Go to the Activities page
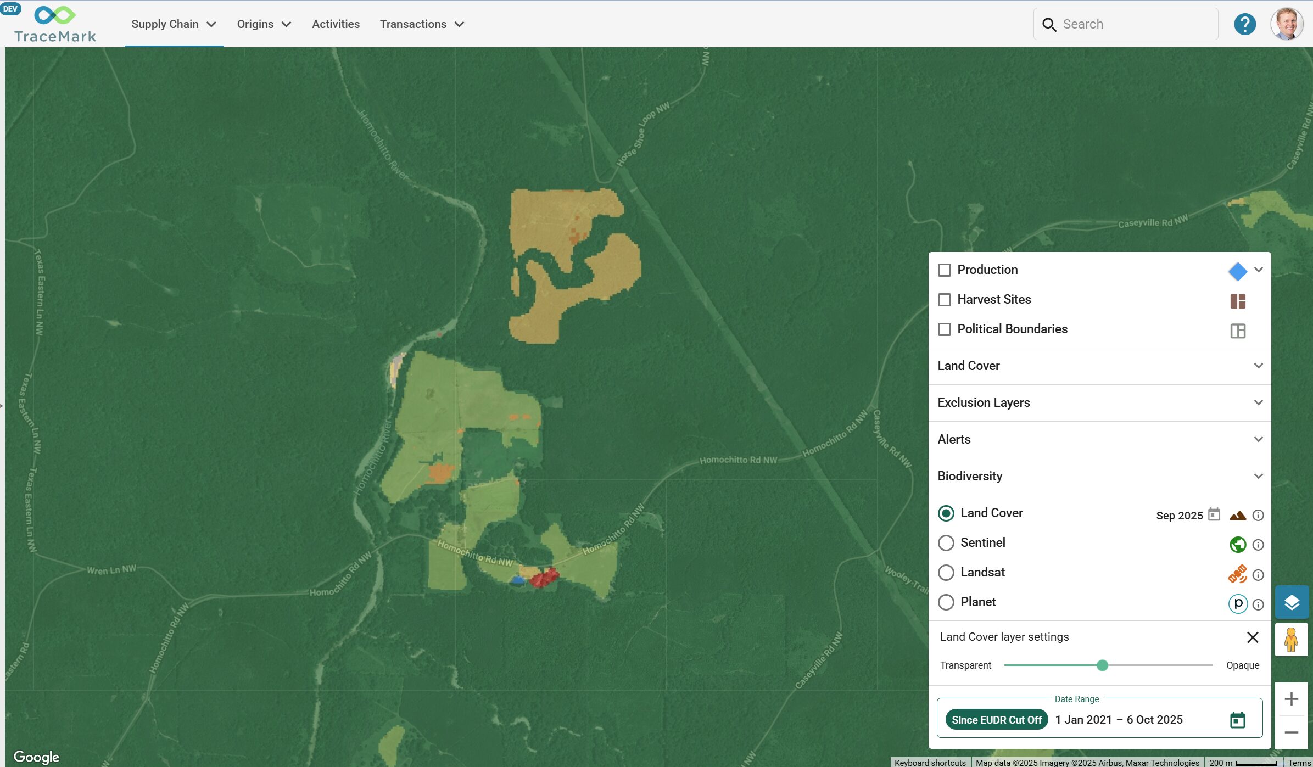 (x=336, y=24)
